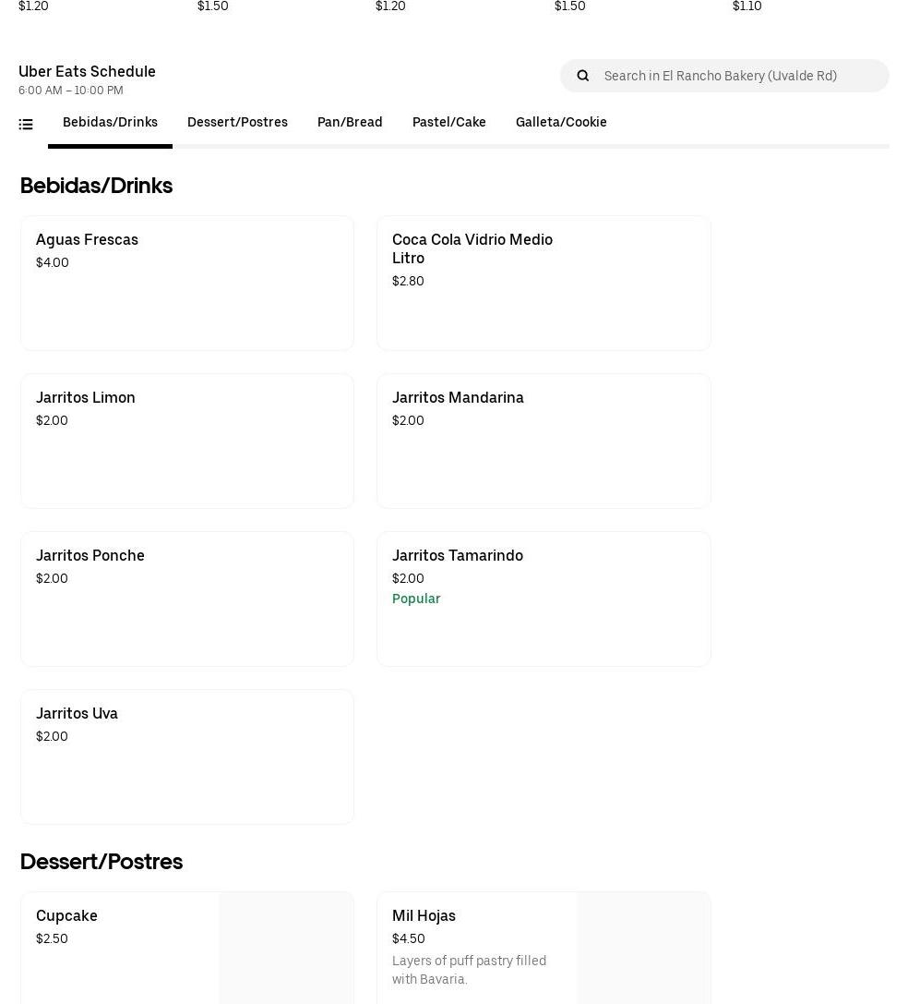This screenshot has height=1004, width=908.
Task: Click the $4.50 Mil Hojas price
Action: pos(408,938)
